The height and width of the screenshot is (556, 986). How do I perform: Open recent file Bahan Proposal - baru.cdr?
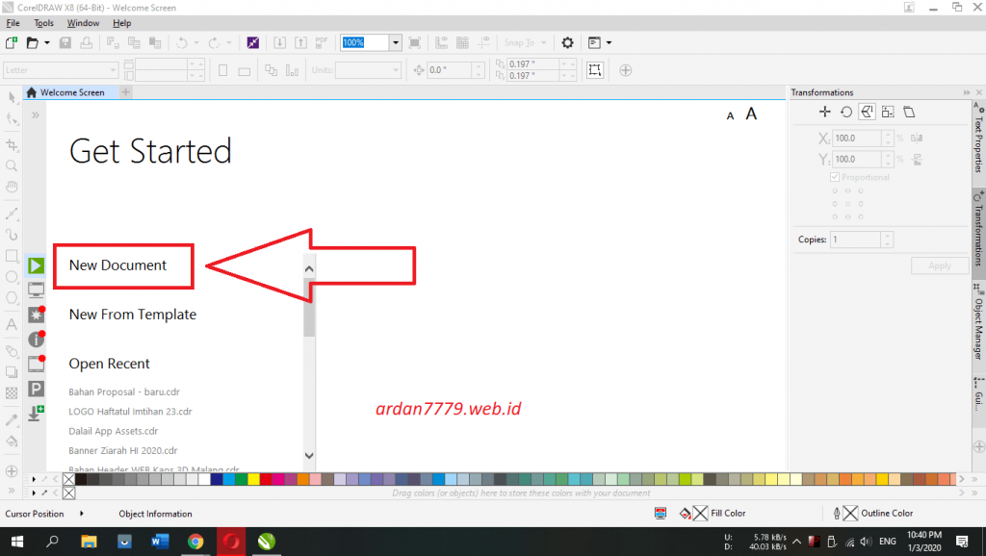pos(124,392)
